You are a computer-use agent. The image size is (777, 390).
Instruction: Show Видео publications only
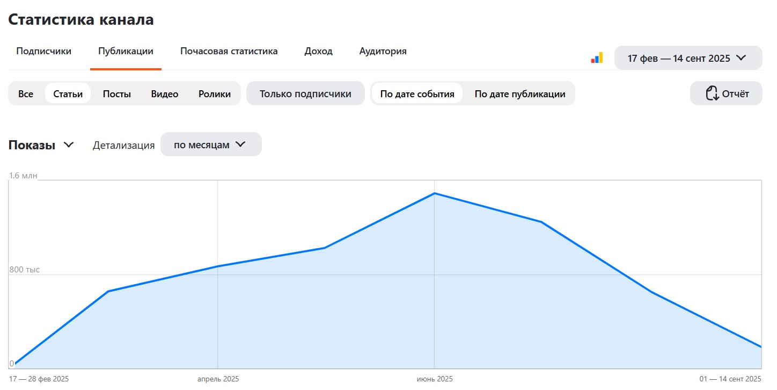click(165, 94)
